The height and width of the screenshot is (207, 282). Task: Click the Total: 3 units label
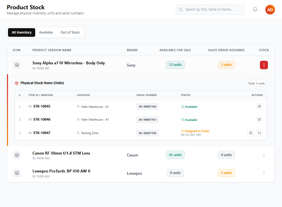click(256, 84)
